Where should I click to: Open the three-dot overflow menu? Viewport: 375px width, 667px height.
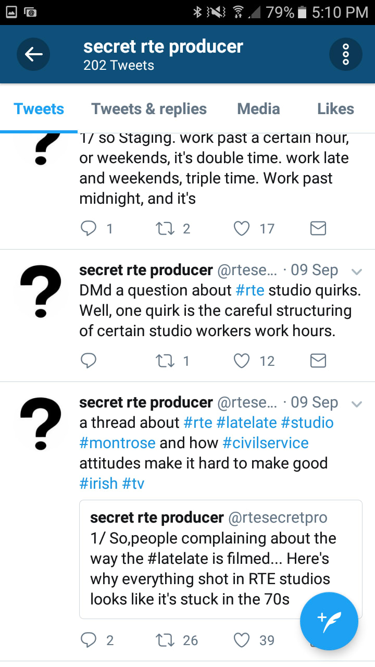[346, 54]
